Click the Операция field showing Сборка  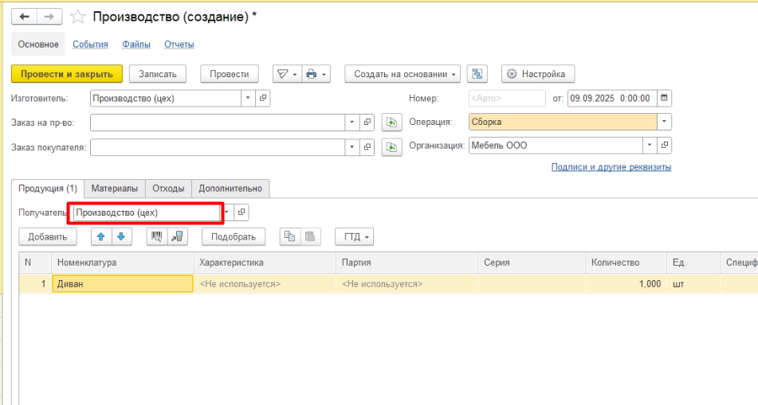click(x=563, y=122)
